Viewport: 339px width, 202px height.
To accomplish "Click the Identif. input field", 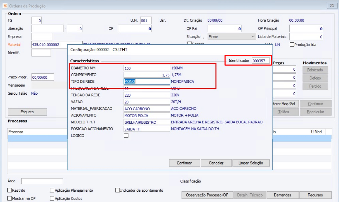I will click(x=41, y=53).
